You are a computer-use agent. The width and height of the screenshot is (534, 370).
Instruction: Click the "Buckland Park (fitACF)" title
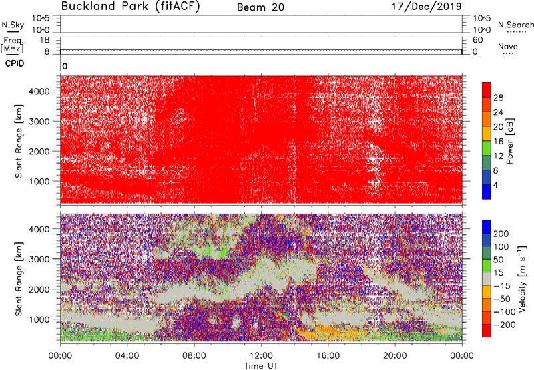(x=130, y=7)
